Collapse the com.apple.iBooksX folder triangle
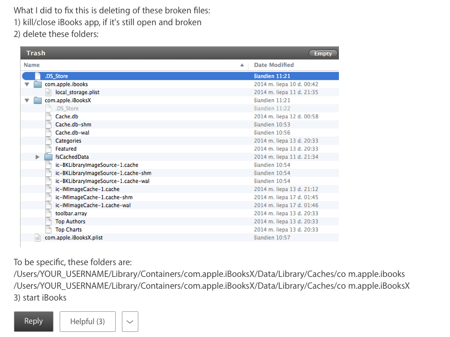 click(x=27, y=101)
